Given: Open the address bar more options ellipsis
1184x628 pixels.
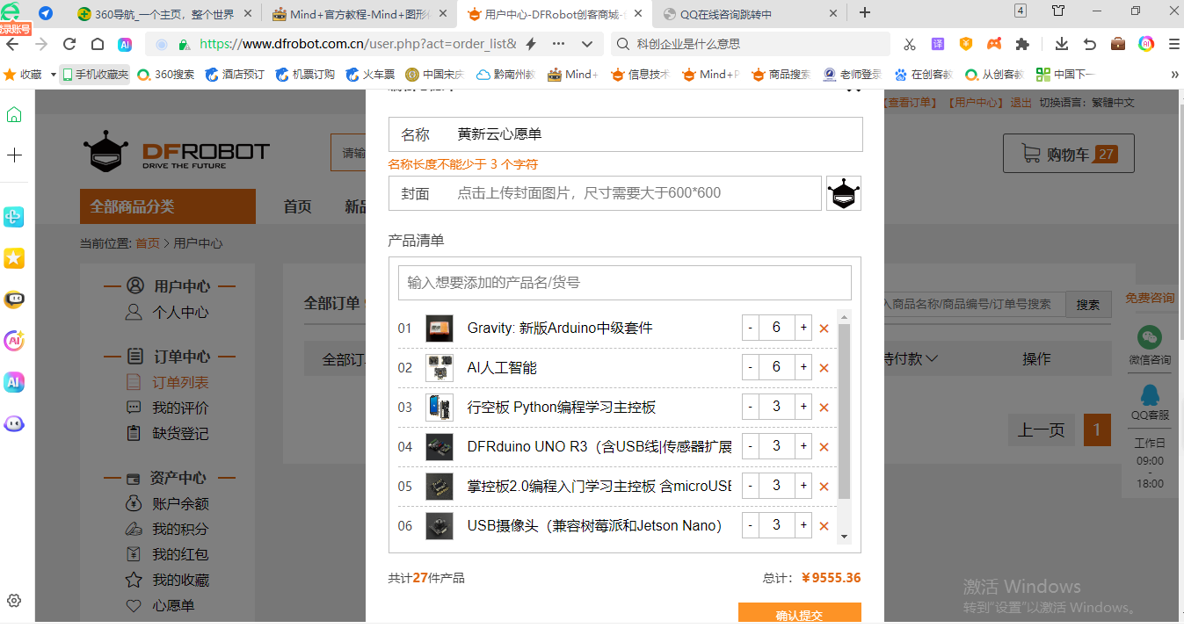Looking at the screenshot, I should pyautogui.click(x=559, y=44).
